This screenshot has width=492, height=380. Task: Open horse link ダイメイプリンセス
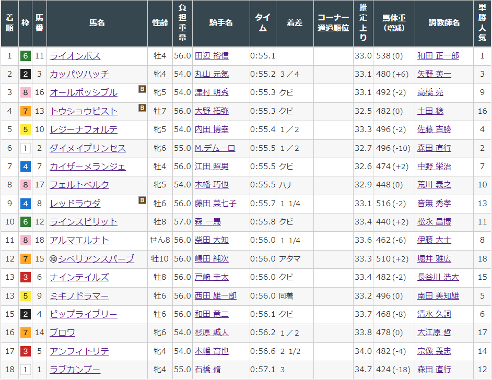click(88, 148)
